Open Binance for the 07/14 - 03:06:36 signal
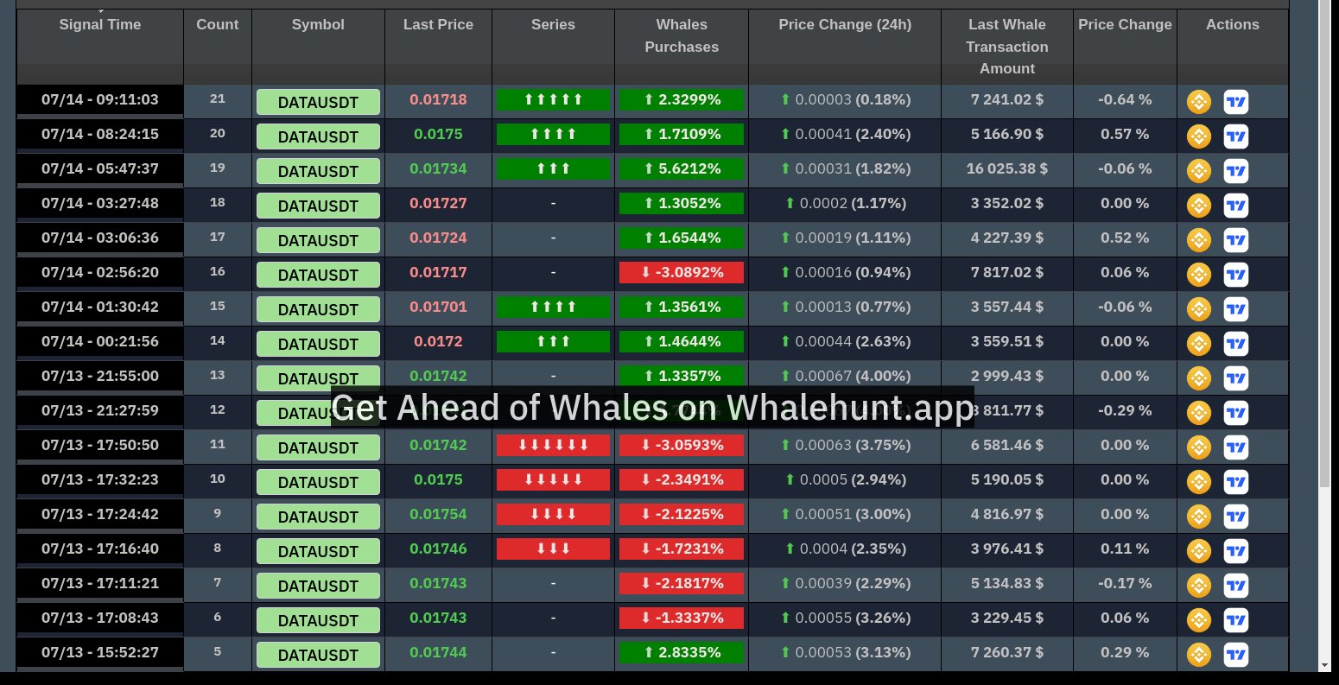The height and width of the screenshot is (685, 1339). [x=1198, y=240]
